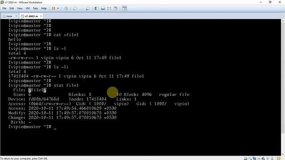Click scrollbar down arrow of VM console
285x160 pixels.
click(x=283, y=154)
